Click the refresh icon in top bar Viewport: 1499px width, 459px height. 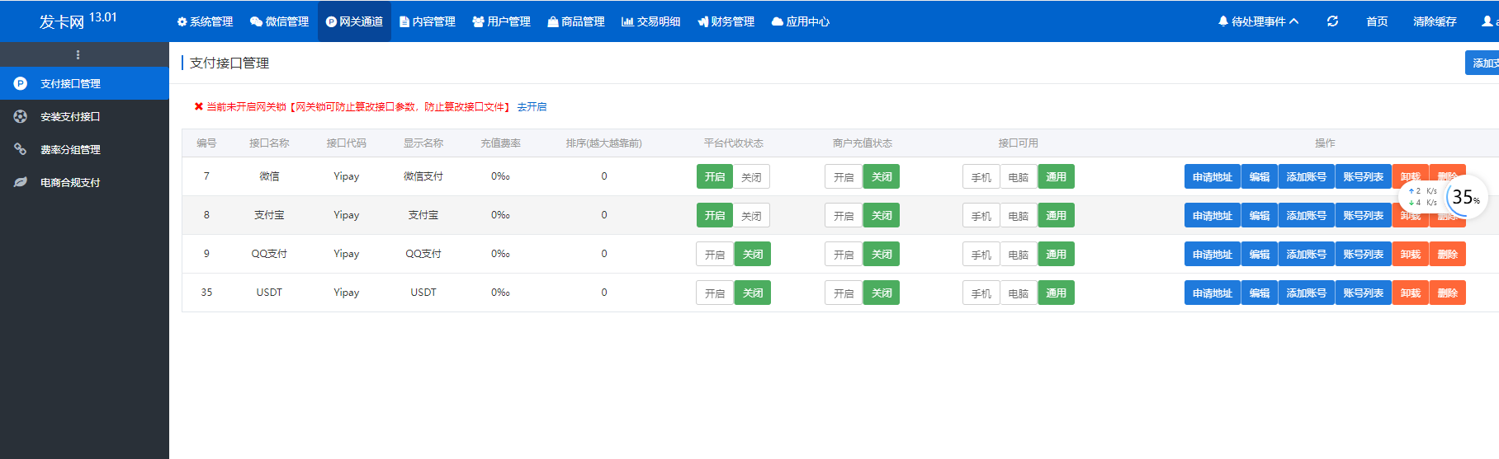[1332, 21]
